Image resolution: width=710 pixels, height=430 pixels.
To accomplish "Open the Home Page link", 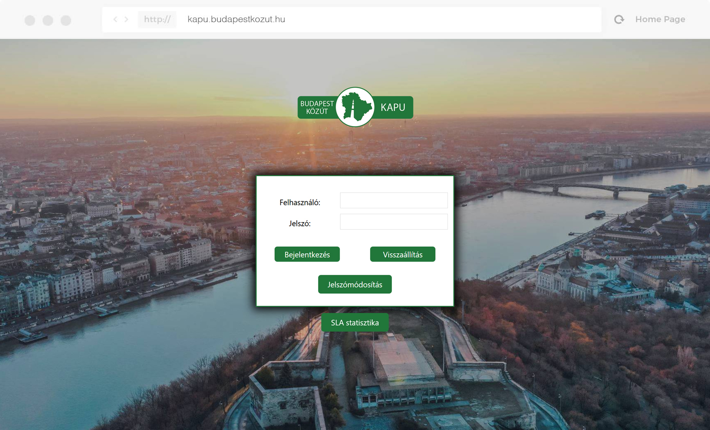I will click(660, 19).
